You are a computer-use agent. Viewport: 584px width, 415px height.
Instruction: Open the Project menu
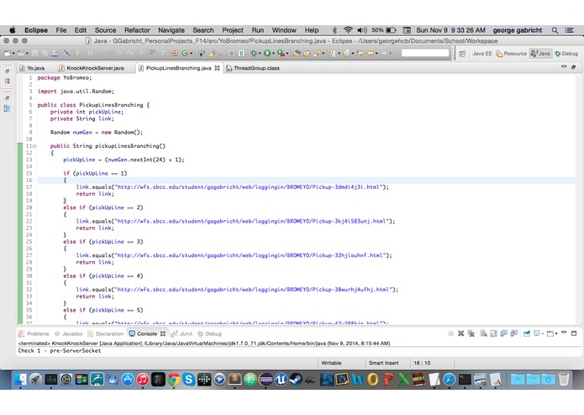233,30
